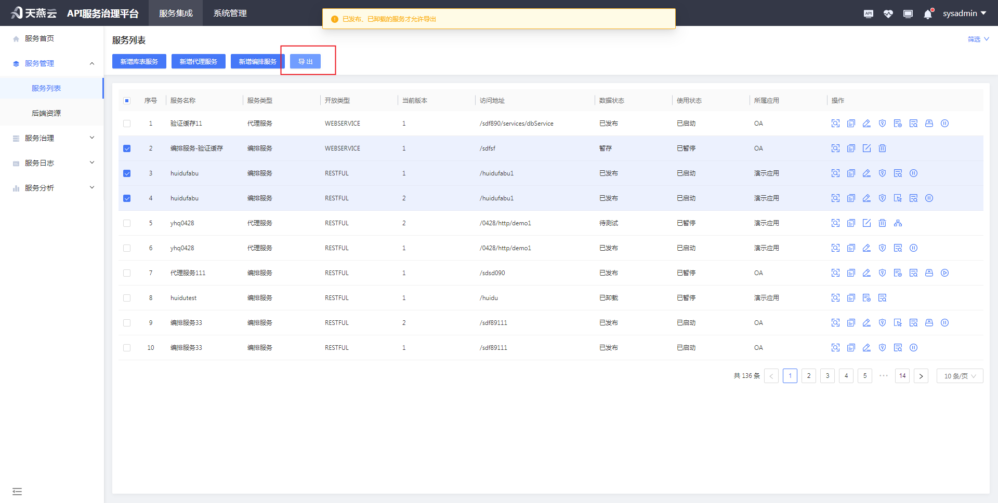Click the topology icon in row 5
998x503 pixels.
tap(898, 223)
